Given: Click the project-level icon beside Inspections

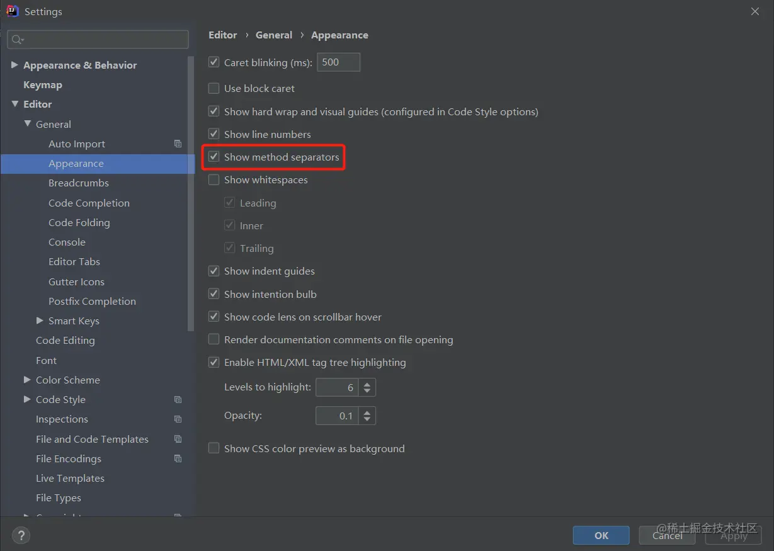Looking at the screenshot, I should (178, 419).
